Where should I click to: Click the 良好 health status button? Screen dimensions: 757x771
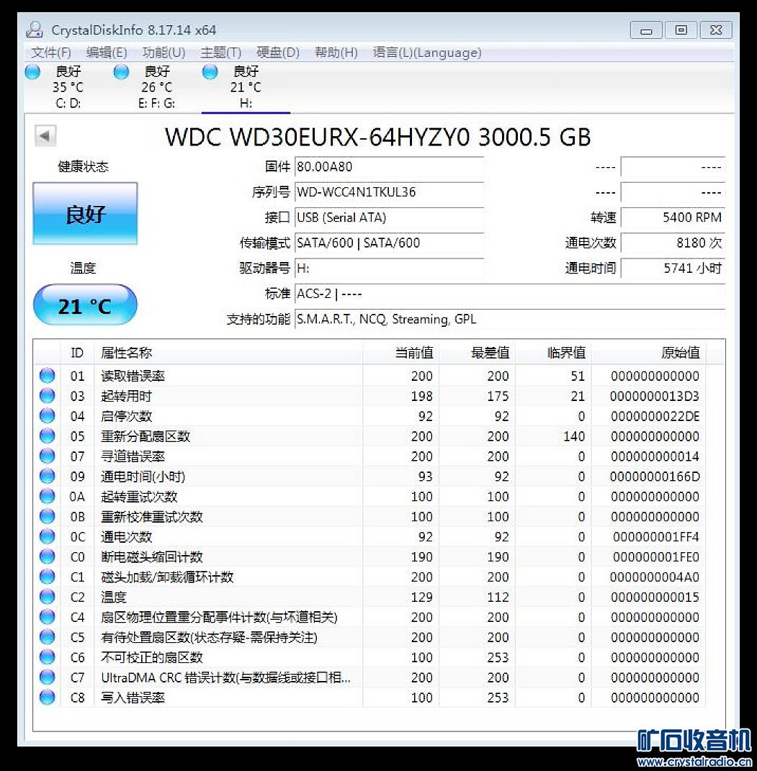tap(85, 213)
